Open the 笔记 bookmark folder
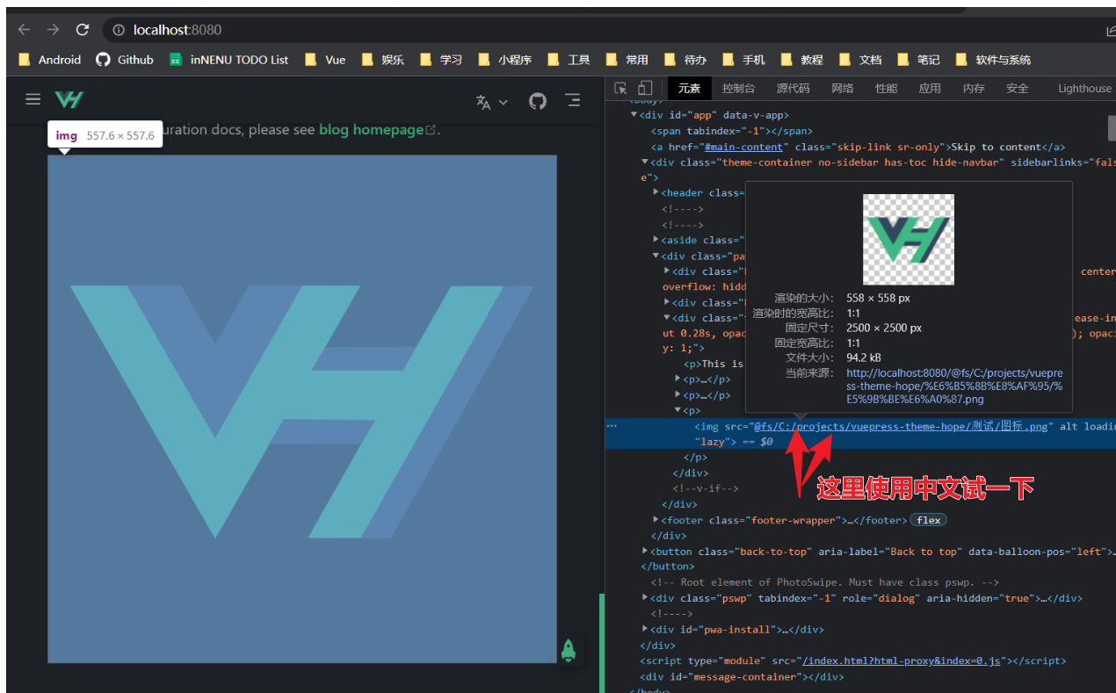 pos(918,60)
